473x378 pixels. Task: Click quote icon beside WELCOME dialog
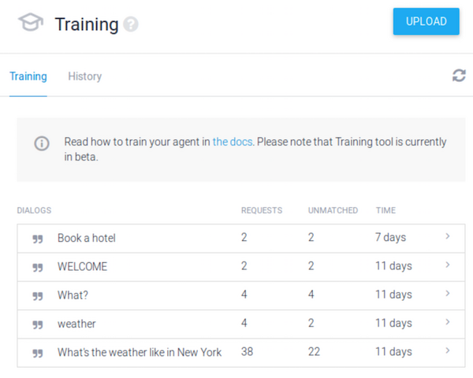click(38, 267)
